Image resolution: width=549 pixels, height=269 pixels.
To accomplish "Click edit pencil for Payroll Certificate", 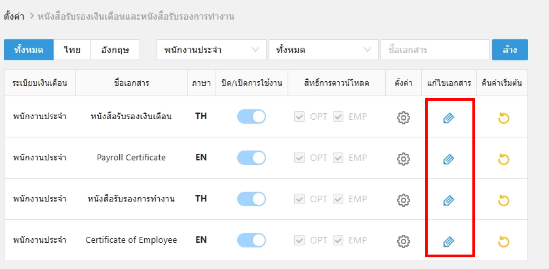I will point(449,159).
